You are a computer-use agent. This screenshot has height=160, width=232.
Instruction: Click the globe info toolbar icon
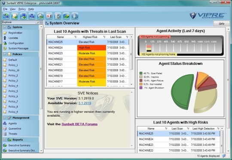coord(75,16)
